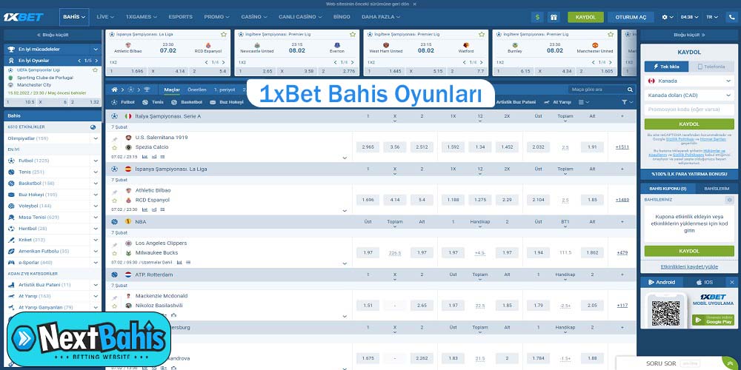Select the At Yarışı sport filter
Screen dimensions: 741x370
[x=557, y=102]
